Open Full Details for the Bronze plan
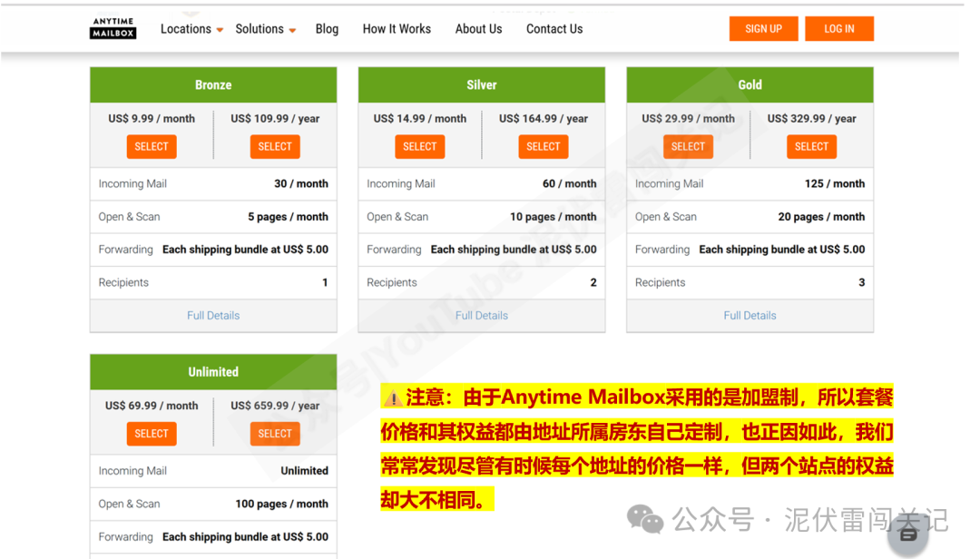Image resolution: width=980 pixels, height=559 pixels. (x=213, y=316)
